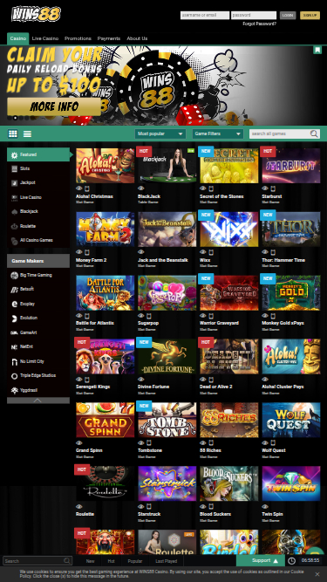Select the first banner carousel dot
The width and height of the screenshot is (327, 582).
tap(10, 118)
